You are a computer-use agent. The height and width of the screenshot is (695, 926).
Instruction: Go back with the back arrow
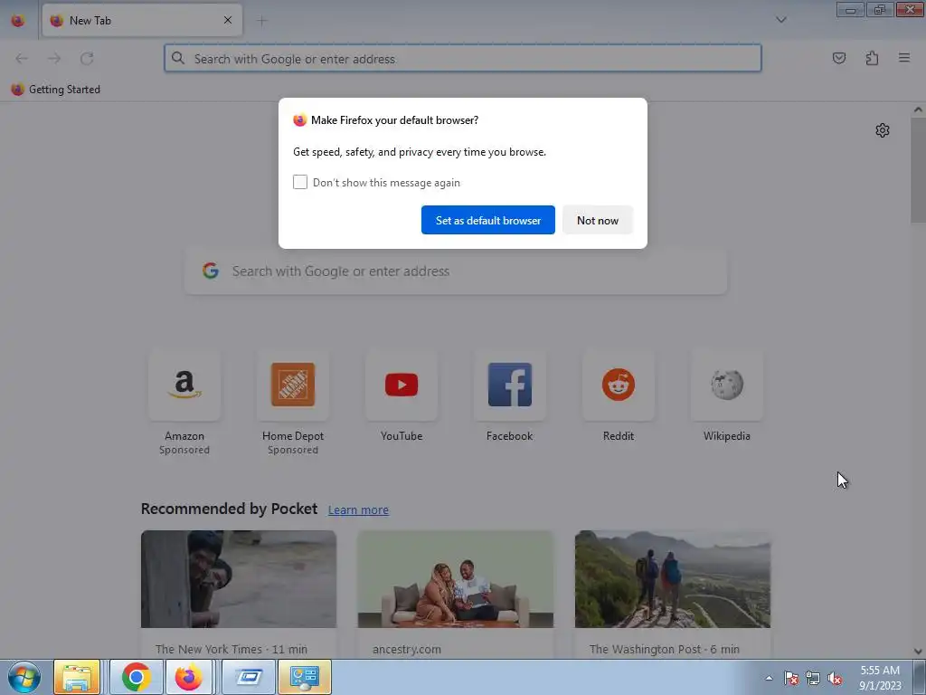coord(22,58)
